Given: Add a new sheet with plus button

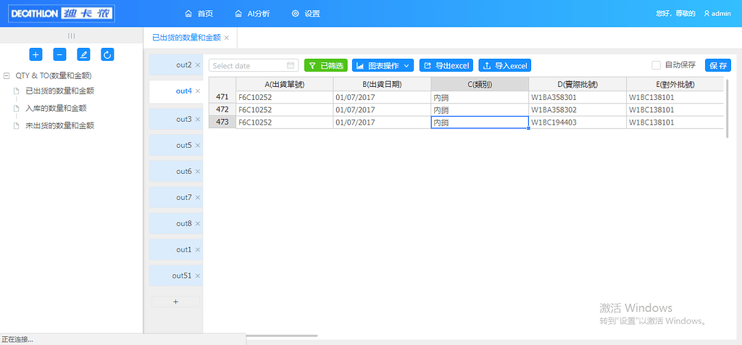Looking at the screenshot, I should (x=175, y=302).
